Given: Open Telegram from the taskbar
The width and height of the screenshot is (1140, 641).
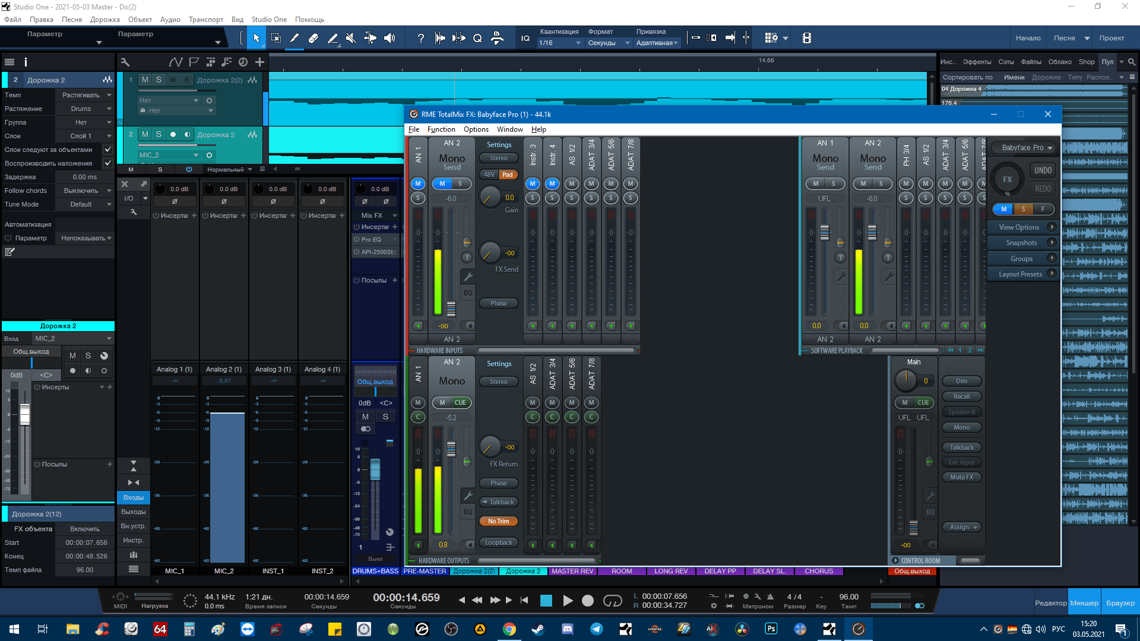Looking at the screenshot, I should (596, 629).
